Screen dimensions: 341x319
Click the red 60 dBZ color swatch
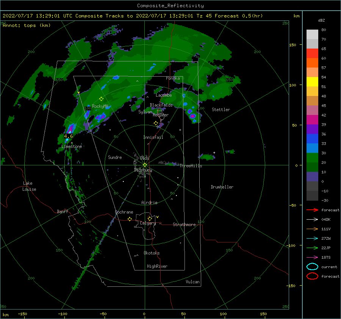tap(312, 53)
